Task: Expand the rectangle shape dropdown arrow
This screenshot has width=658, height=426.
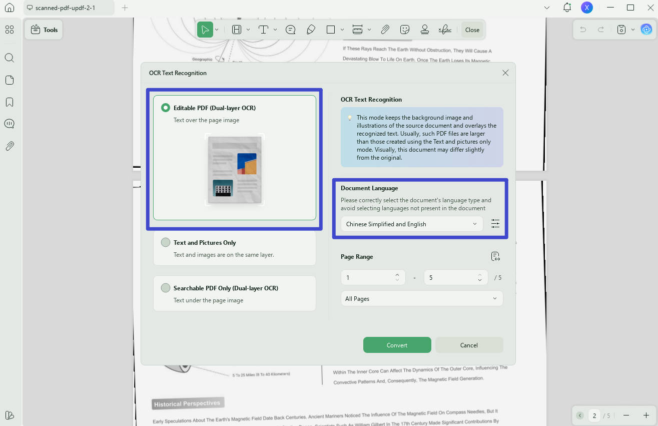Action: coord(342,30)
